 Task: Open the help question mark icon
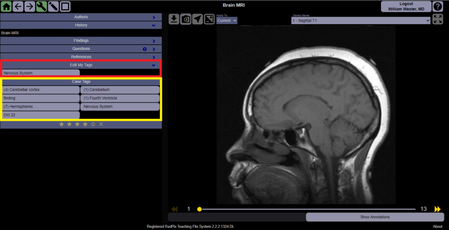point(438,6)
